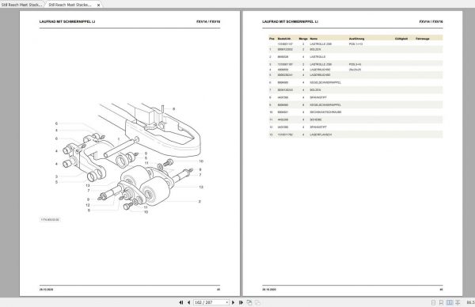Click drawing number label 1174.800.03.00
The height and width of the screenshot is (307, 475).
coord(50,219)
